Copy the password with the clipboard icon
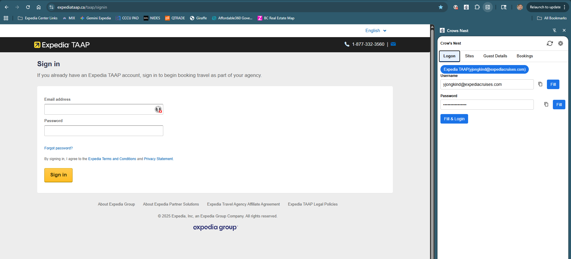Screen dimensions: 571x259 [546, 105]
